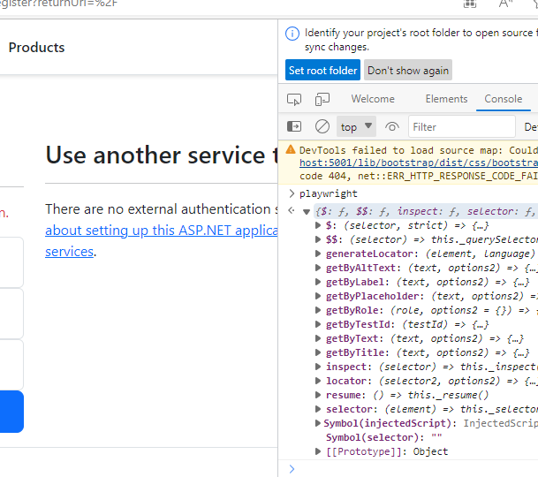Expand the getByTestId property

point(318,324)
